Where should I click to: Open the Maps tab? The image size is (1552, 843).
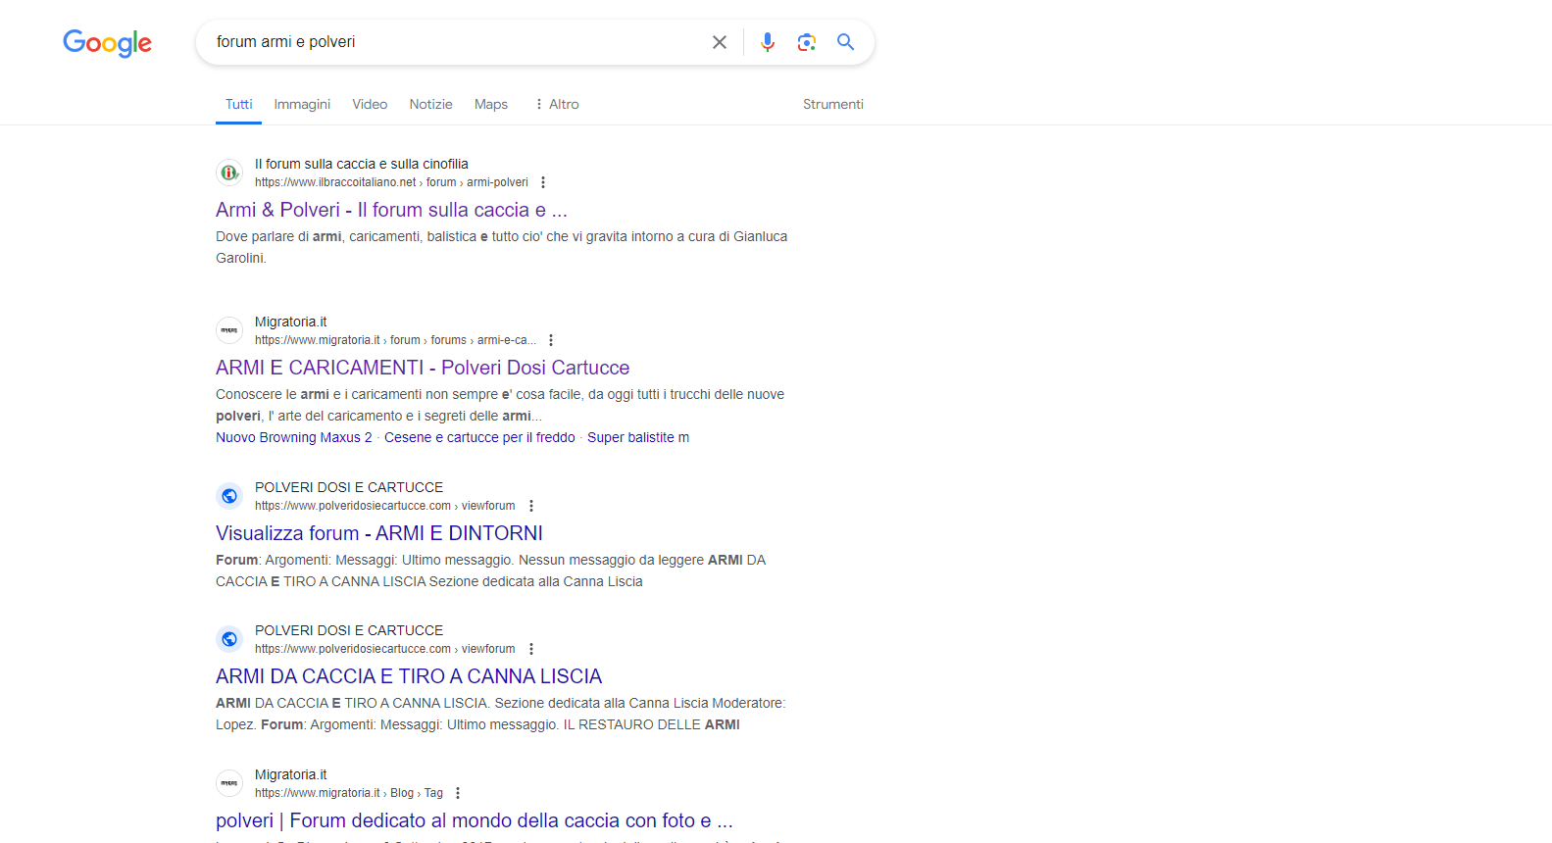click(490, 104)
